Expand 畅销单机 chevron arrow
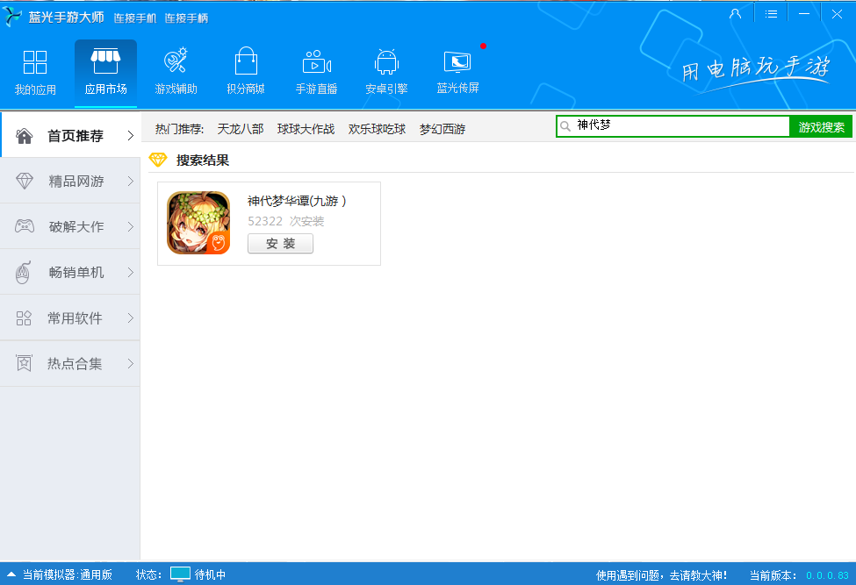This screenshot has height=585, width=856. pyautogui.click(x=131, y=272)
